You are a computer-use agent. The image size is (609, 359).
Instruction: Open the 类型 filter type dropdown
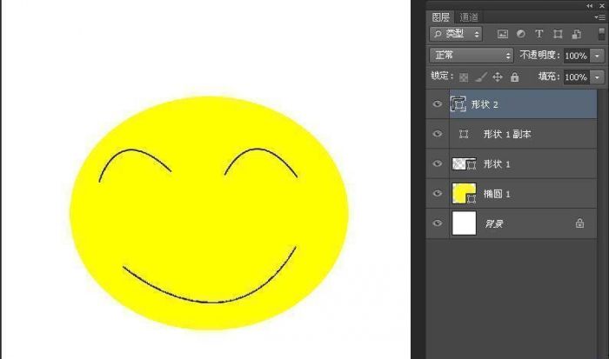tap(457, 34)
